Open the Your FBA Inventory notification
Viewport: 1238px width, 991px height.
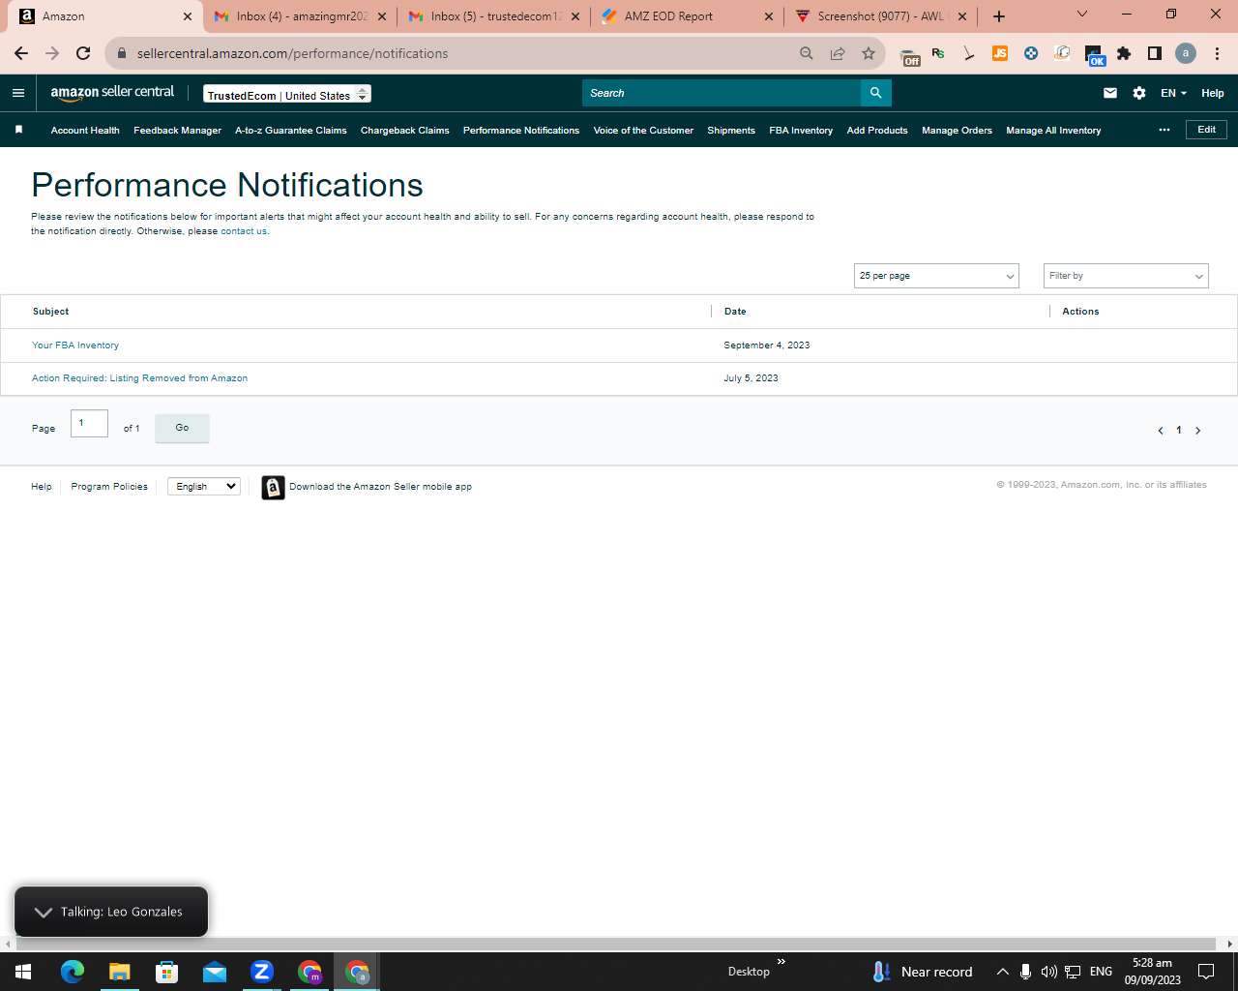click(x=75, y=345)
